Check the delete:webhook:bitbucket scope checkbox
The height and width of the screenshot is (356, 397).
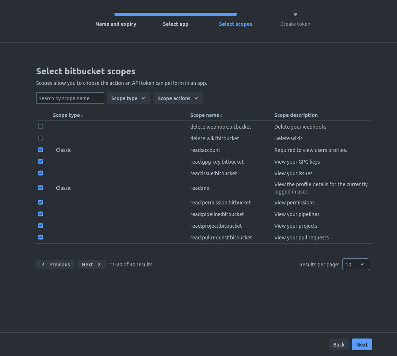41,126
